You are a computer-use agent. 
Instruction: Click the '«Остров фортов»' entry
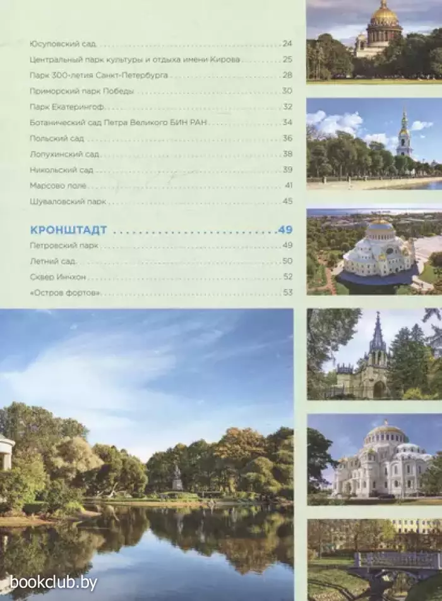tap(65, 293)
